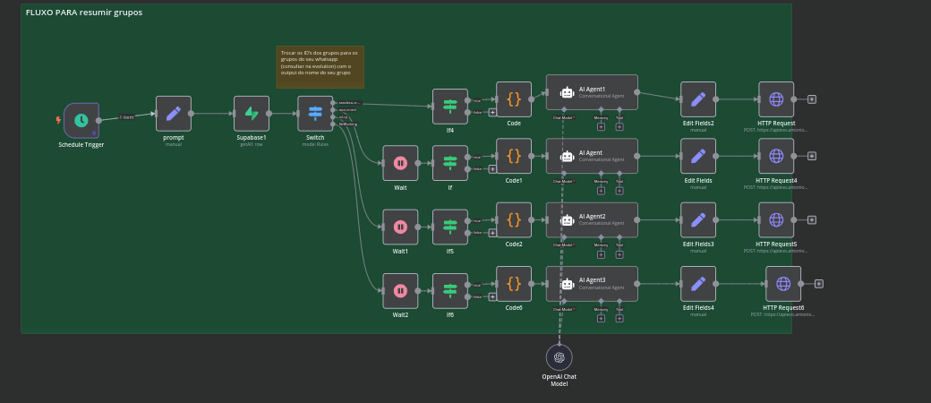Add Memory to AI Agent2

coord(601,254)
